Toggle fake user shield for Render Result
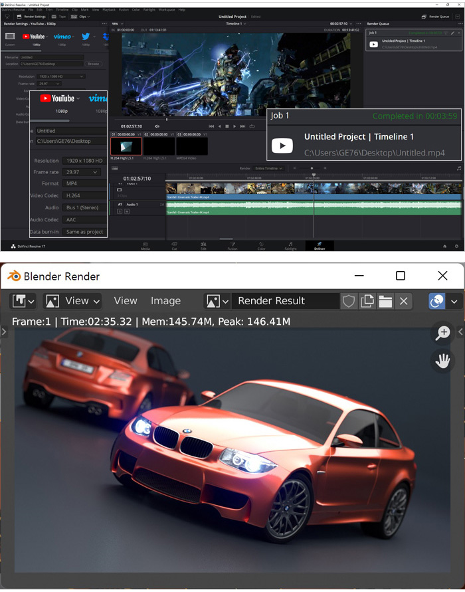Screen dimensions: 465x592 [x=349, y=301]
